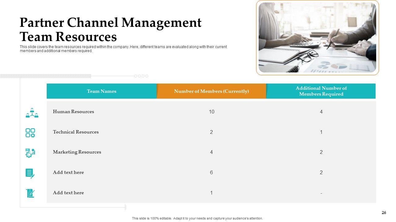Click Technical Resources current members value 2
The height and width of the screenshot is (222, 396).
[212, 132]
